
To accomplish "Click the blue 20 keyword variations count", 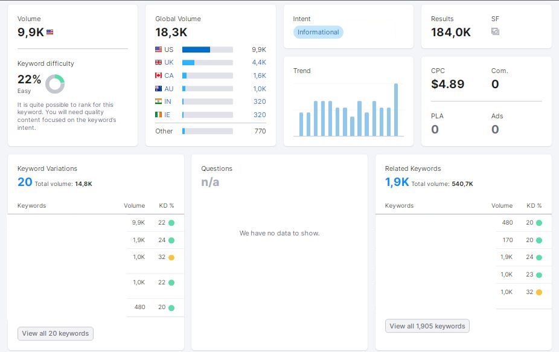I will [25, 182].
